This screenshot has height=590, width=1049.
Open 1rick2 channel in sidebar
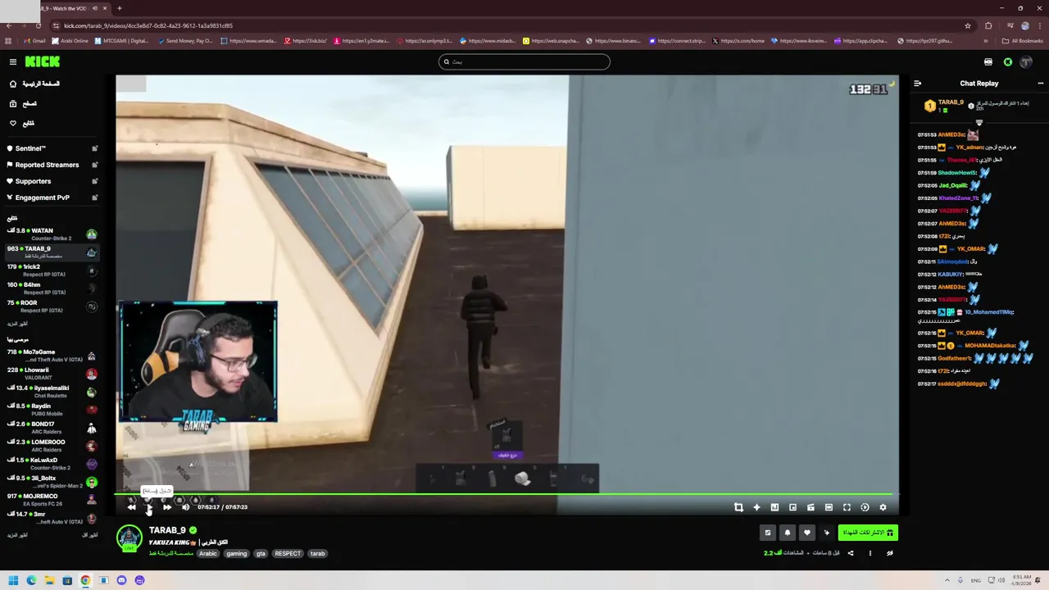[x=51, y=270]
